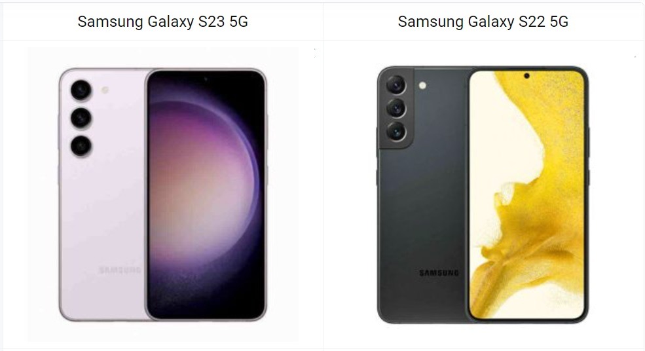Screen dimensions: 645x351
Task: Click the LED flash on black S22
Action: tap(422, 86)
